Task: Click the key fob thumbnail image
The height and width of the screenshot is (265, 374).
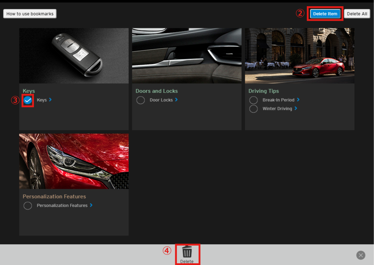Action: coord(74,56)
